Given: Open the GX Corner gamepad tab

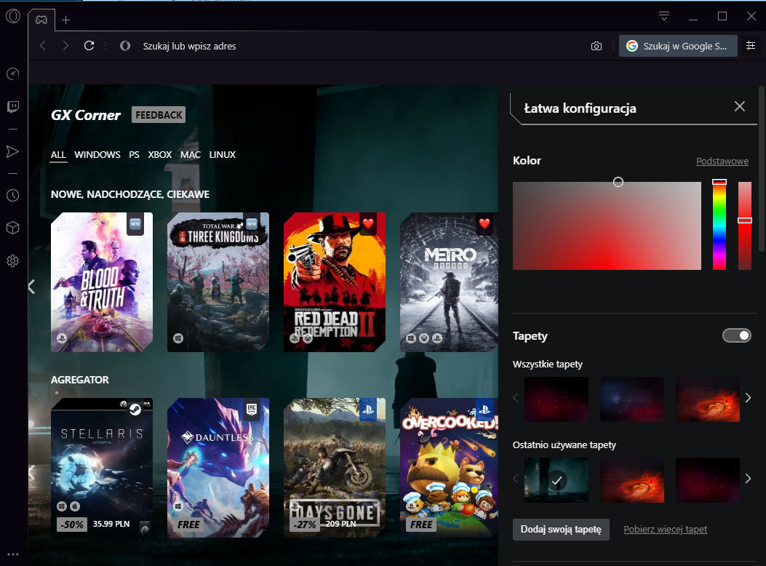Looking at the screenshot, I should (41, 20).
